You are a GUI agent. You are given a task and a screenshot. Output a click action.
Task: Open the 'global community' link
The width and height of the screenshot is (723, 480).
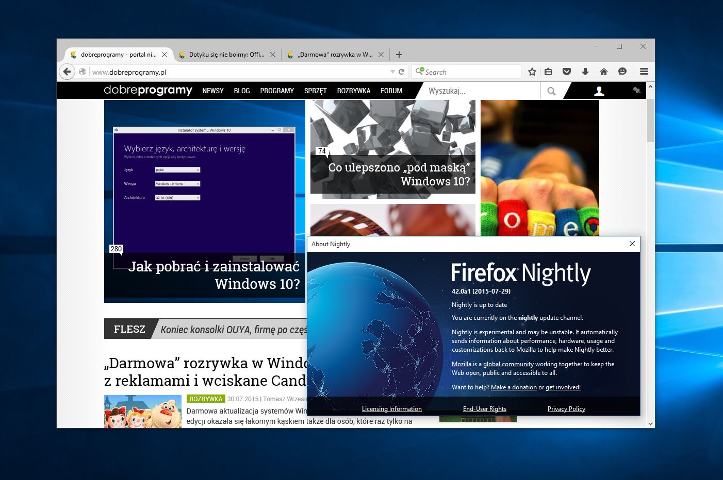(508, 364)
